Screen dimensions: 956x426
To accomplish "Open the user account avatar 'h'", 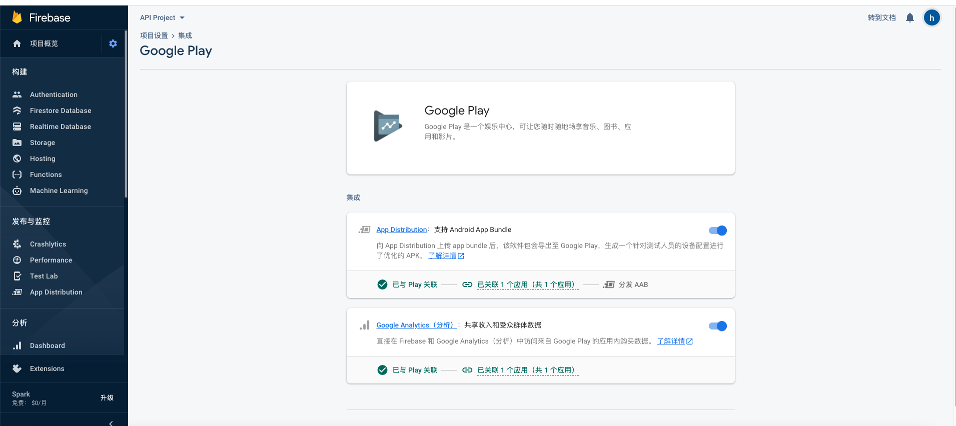I will coord(931,18).
